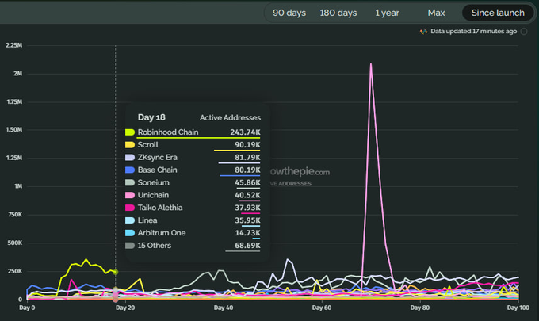Click the Data updated 17 minutes ago text
Screen dimensions: 539x321
click(474, 31)
